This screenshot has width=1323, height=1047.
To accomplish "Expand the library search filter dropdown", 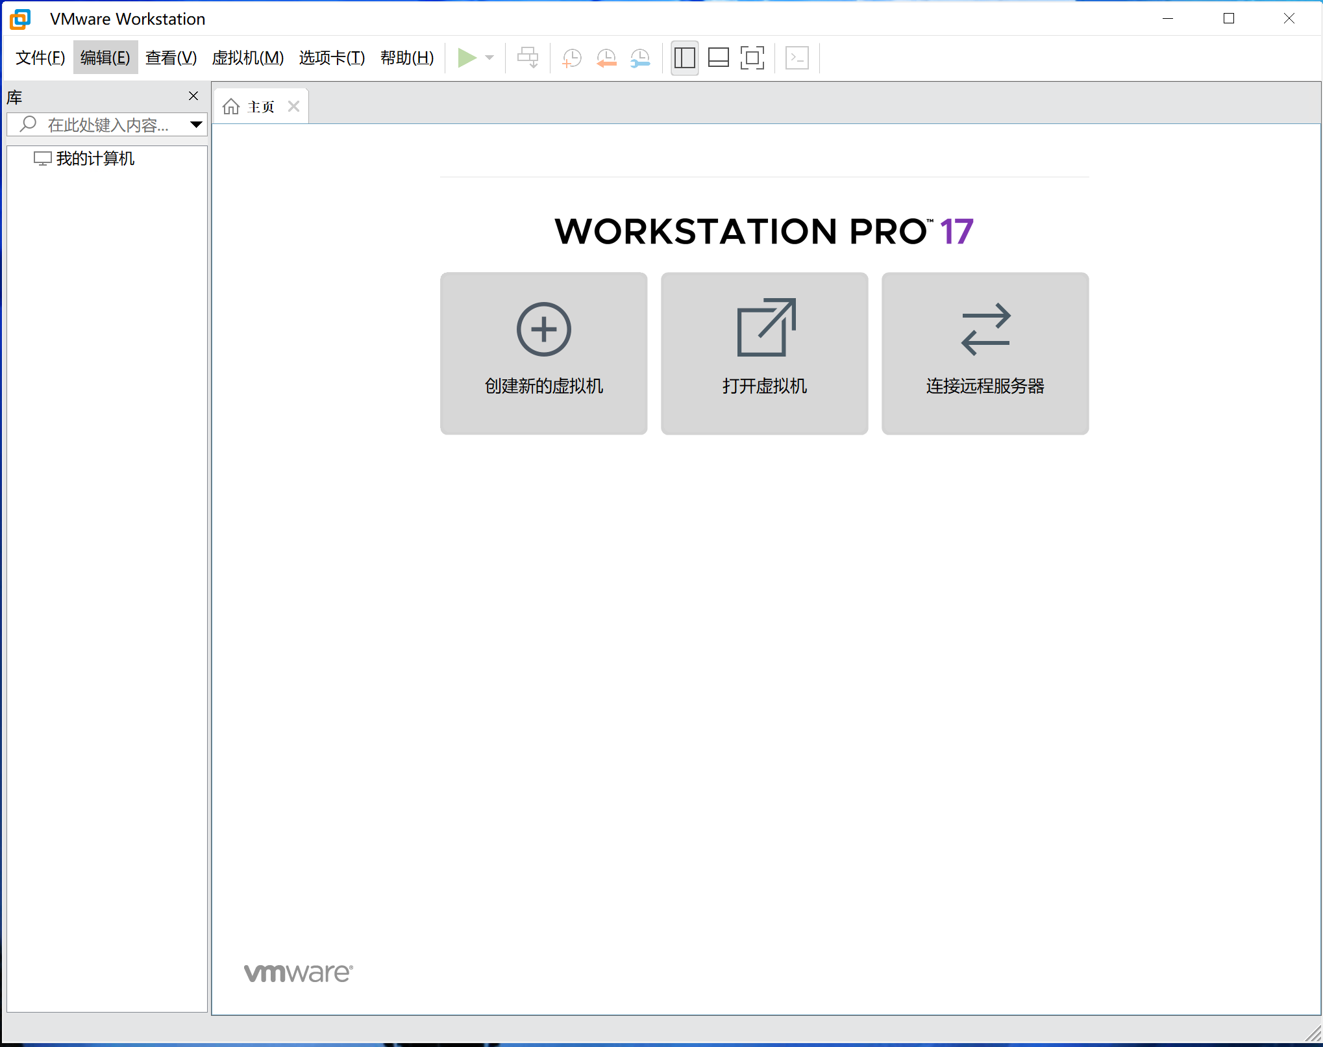I will [x=196, y=125].
